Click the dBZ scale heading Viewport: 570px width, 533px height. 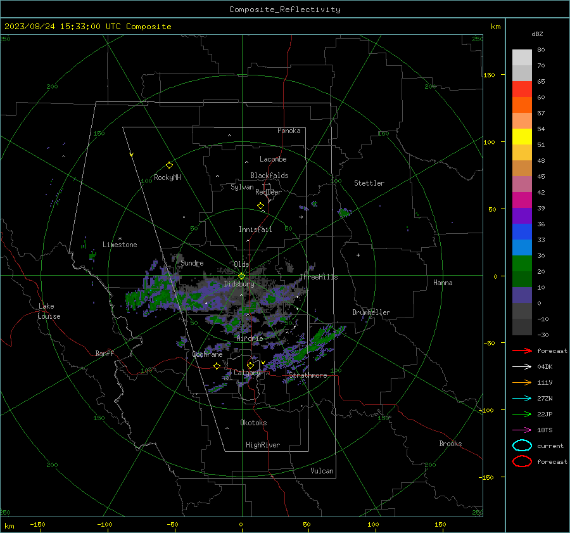[537, 34]
